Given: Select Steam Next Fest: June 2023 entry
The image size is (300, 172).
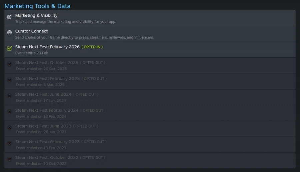Looking at the screenshot, I should 43,126.
